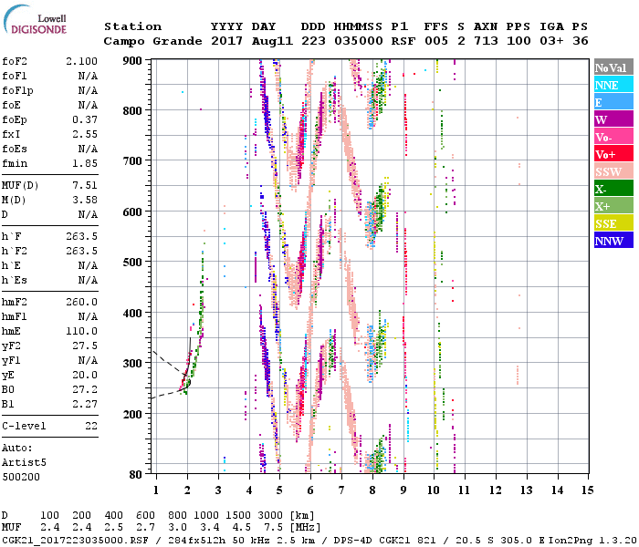Select the E direction legend swatch

click(613, 102)
